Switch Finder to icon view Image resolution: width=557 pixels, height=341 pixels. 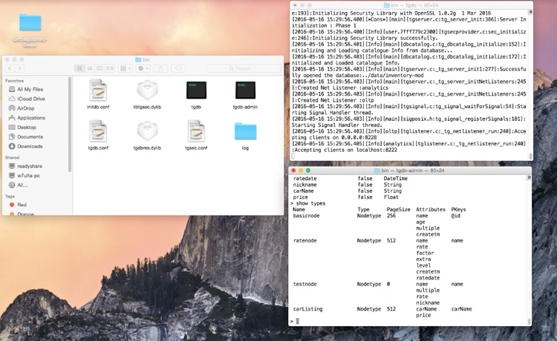[79, 68]
